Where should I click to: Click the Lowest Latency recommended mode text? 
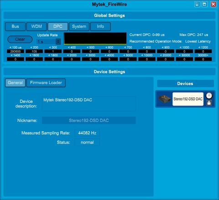(x=198, y=41)
